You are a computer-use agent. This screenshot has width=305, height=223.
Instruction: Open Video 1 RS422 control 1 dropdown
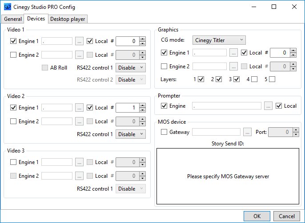(131, 68)
